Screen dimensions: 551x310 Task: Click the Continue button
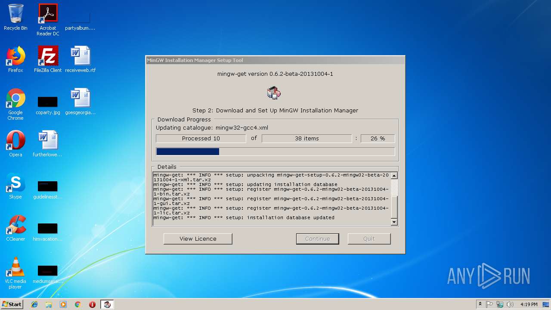[x=318, y=239]
